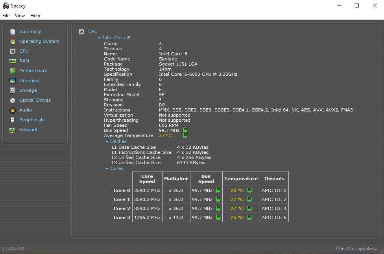Open the Audio section

[x=26, y=110]
